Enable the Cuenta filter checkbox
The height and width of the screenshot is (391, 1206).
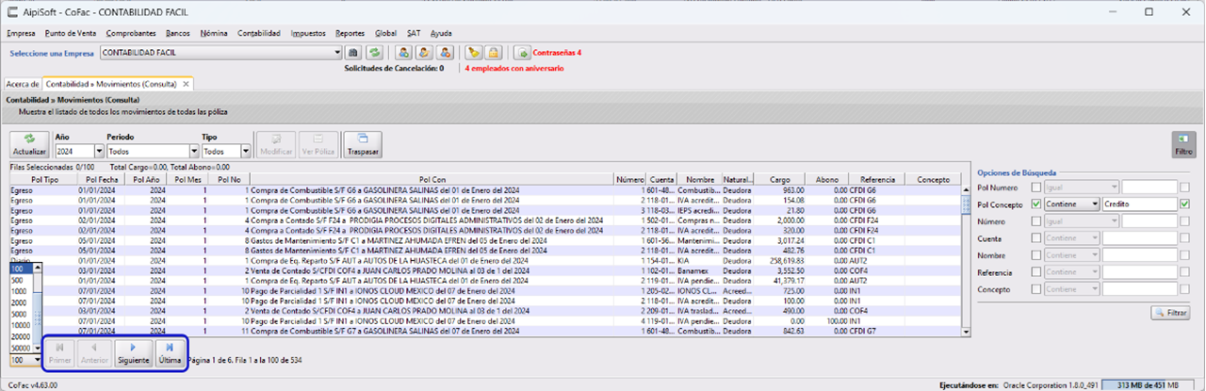[1036, 237]
